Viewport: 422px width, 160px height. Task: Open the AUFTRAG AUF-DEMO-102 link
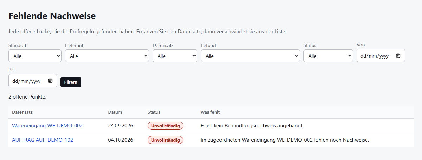tap(43, 140)
